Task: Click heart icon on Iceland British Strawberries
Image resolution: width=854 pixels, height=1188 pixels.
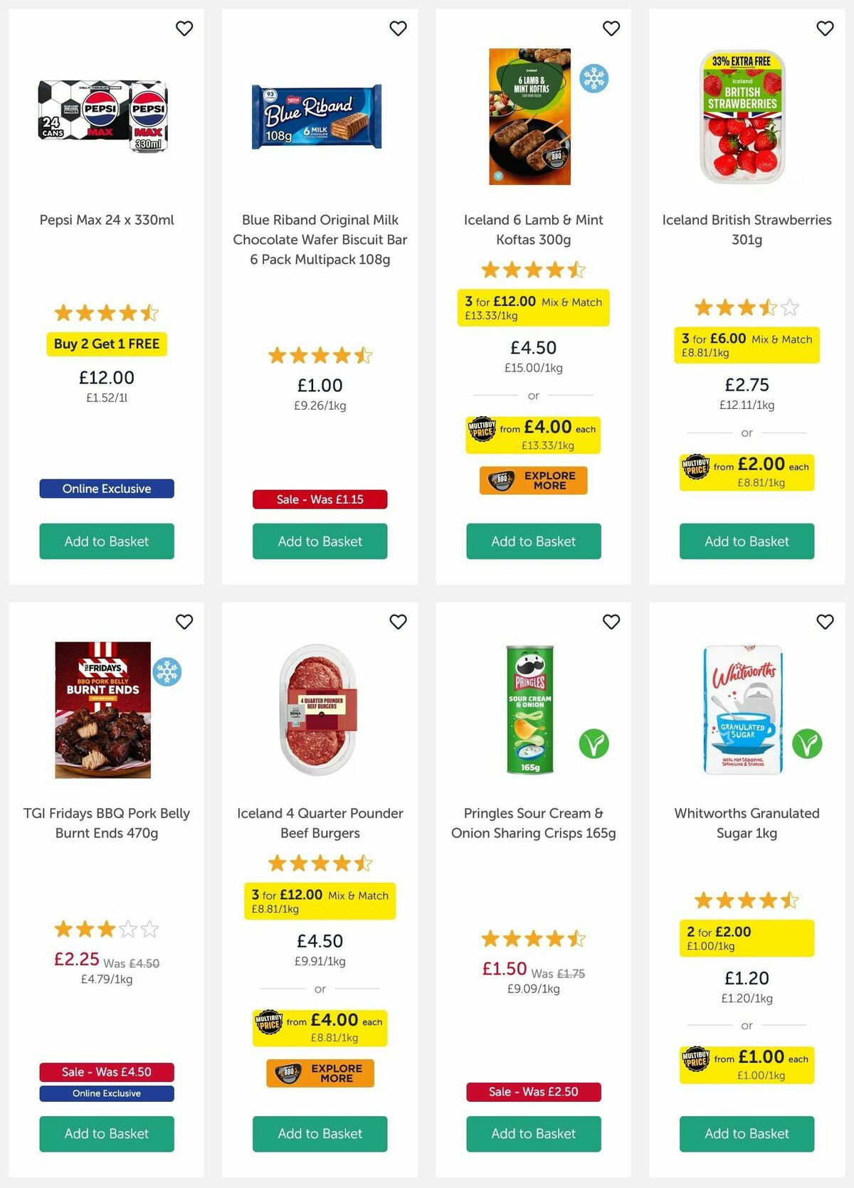Action: 825,28
